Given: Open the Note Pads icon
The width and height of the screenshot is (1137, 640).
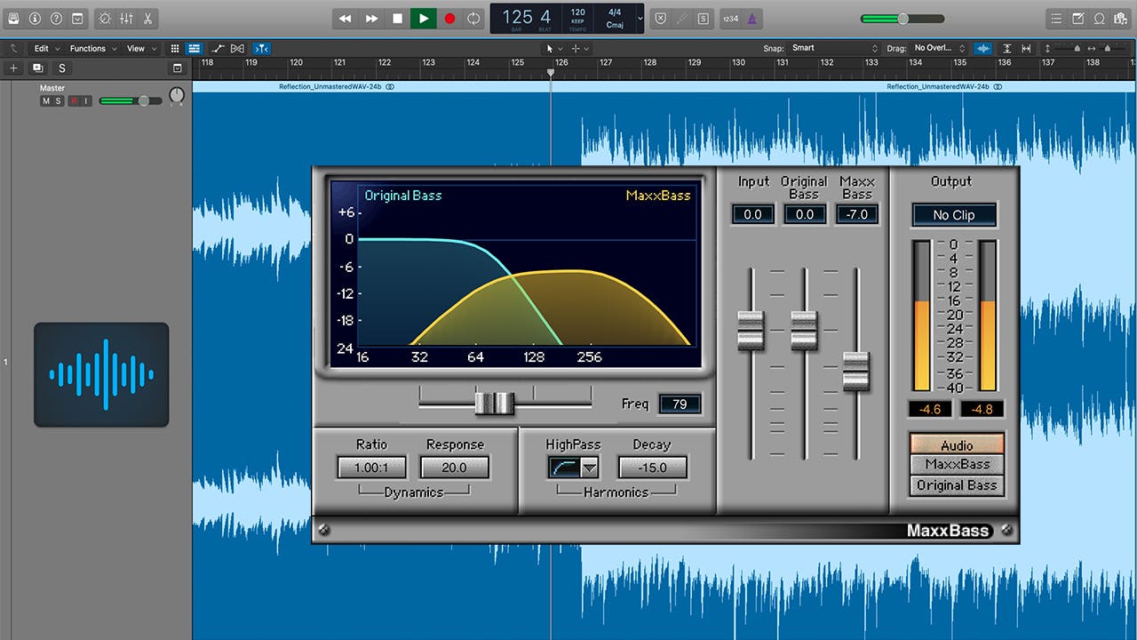Looking at the screenshot, I should click(1078, 18).
